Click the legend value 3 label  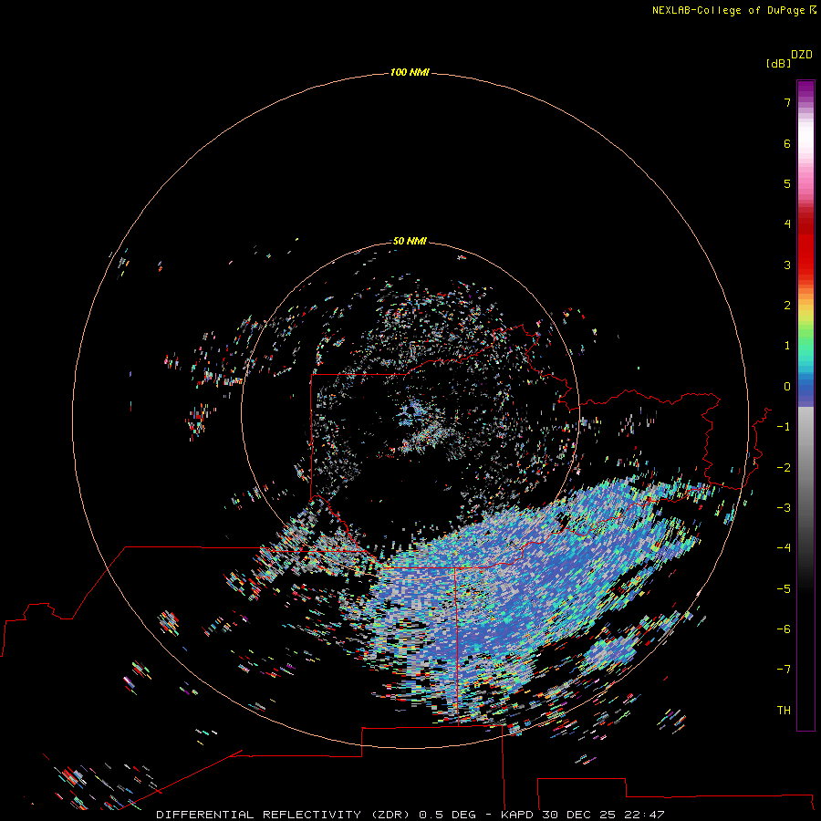click(x=787, y=265)
